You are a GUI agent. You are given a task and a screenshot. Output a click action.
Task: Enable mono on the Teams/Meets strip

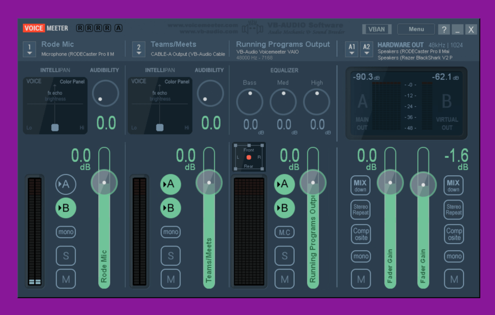tap(171, 232)
